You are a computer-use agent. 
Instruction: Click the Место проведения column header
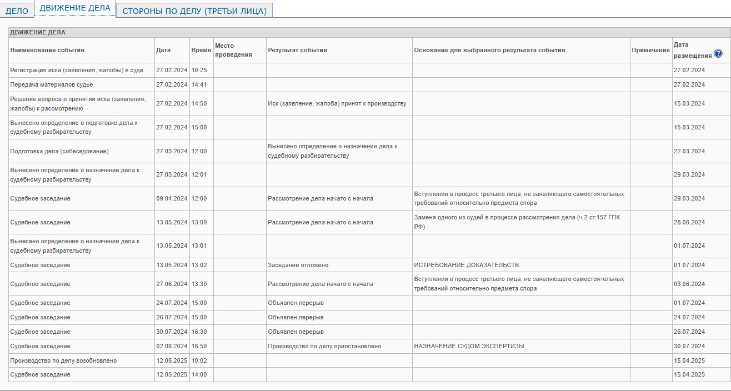[233, 50]
